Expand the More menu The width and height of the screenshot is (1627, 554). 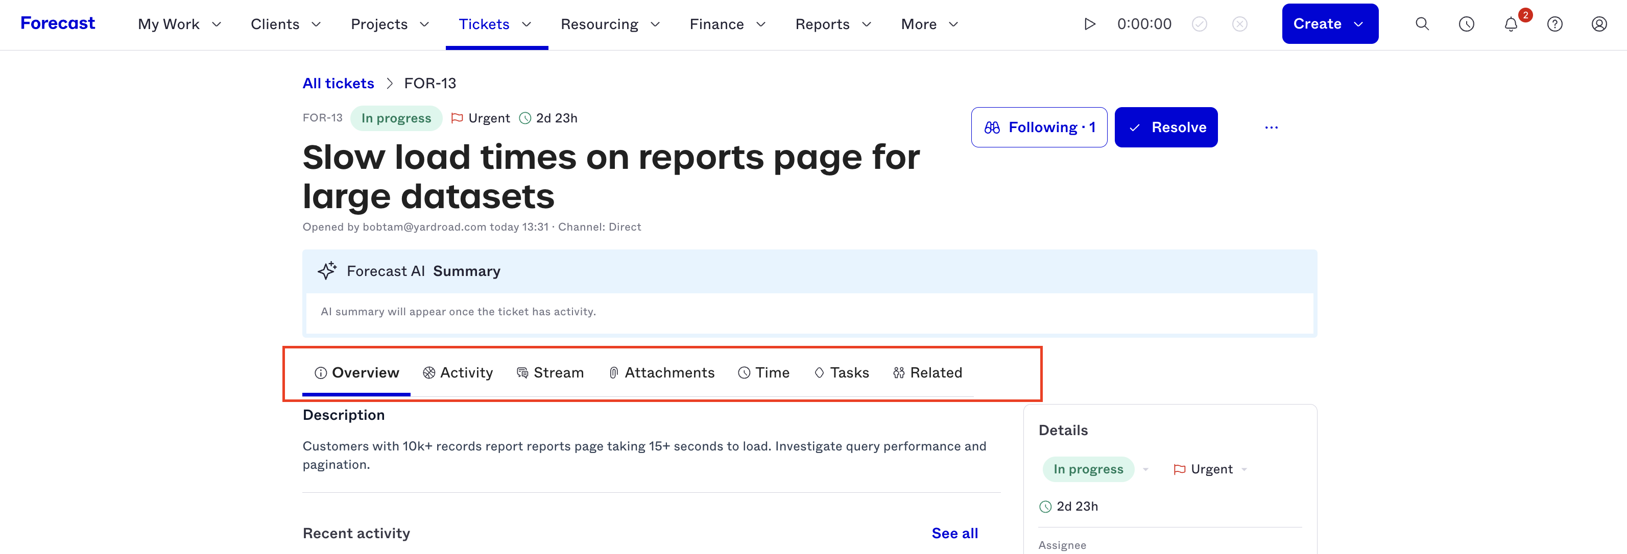click(x=930, y=24)
